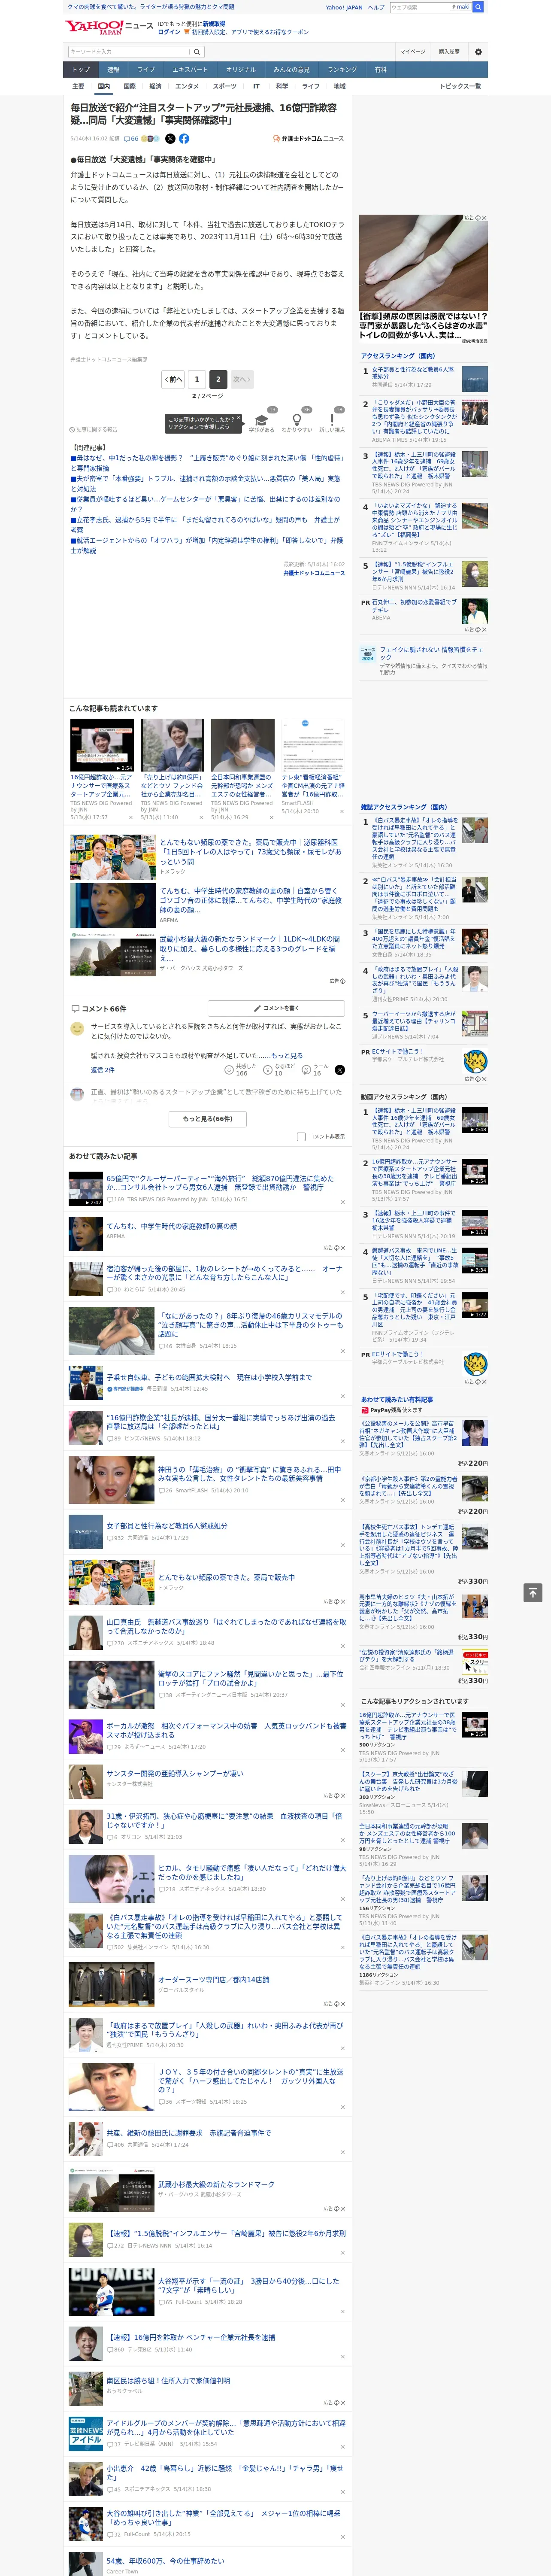Switch to the 国内 category tab
Image resolution: width=551 pixels, height=2576 pixels.
click(104, 86)
